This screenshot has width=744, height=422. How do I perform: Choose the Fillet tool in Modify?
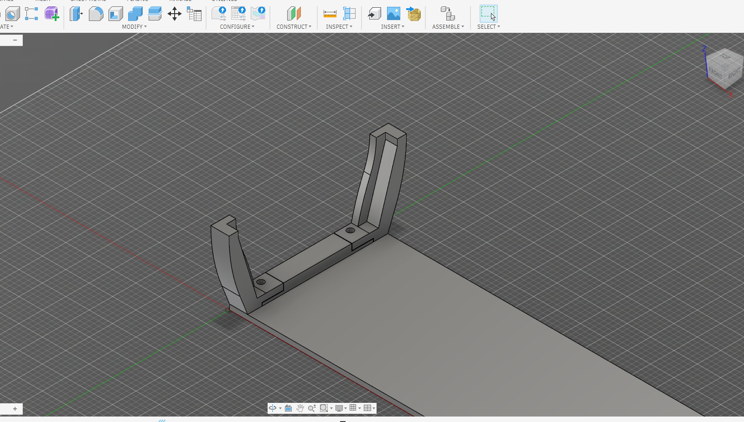pos(96,14)
